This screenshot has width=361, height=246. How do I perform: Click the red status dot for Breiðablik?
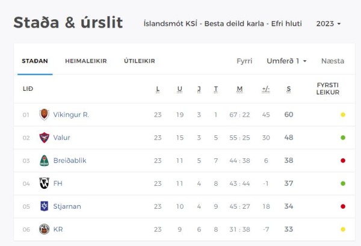(343, 161)
